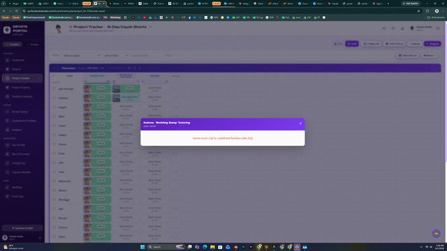Go to Project Progress page
The image size is (447, 251).
tap(22, 87)
